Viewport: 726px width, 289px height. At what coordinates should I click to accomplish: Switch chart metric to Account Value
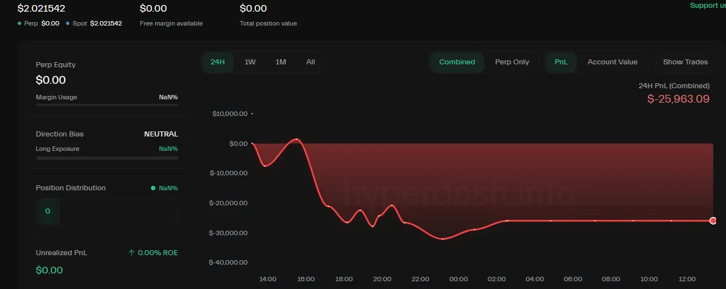pos(612,62)
